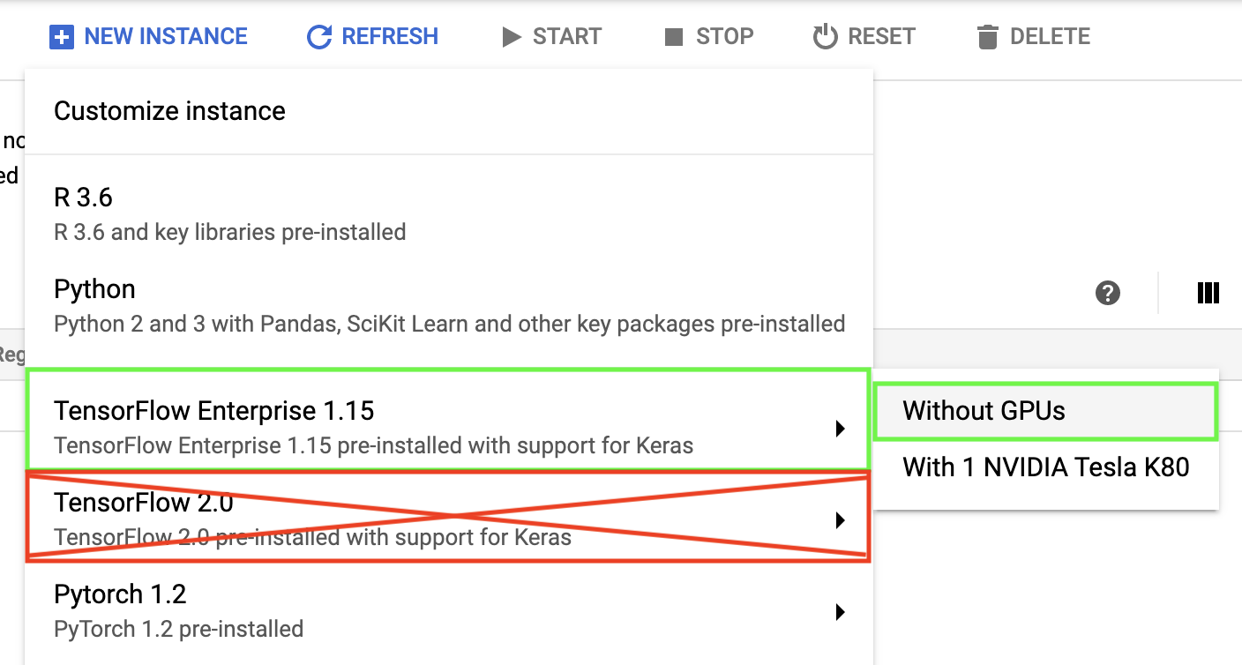Screen dimensions: 1242x665
Task: Click the RESET label
Action: [882, 37]
